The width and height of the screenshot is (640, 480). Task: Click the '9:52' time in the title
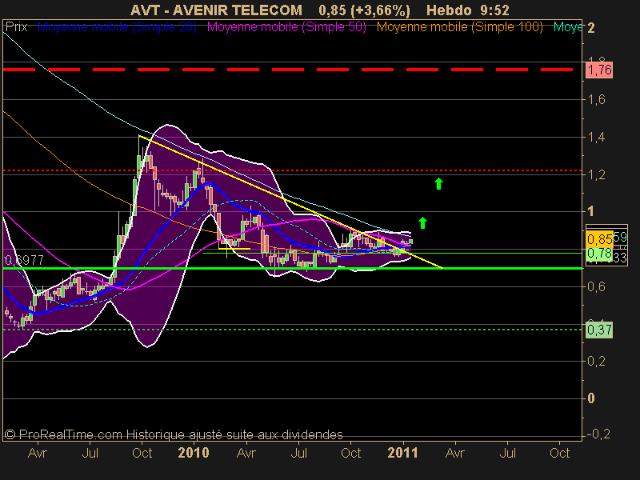click(494, 10)
